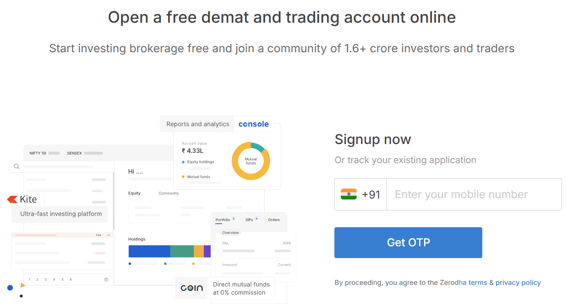Click the Console logo

click(x=253, y=124)
